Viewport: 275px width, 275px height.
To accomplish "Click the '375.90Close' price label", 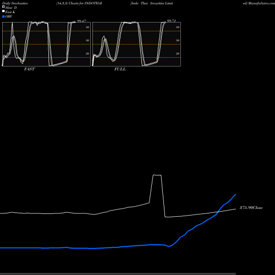I will point(251,208).
